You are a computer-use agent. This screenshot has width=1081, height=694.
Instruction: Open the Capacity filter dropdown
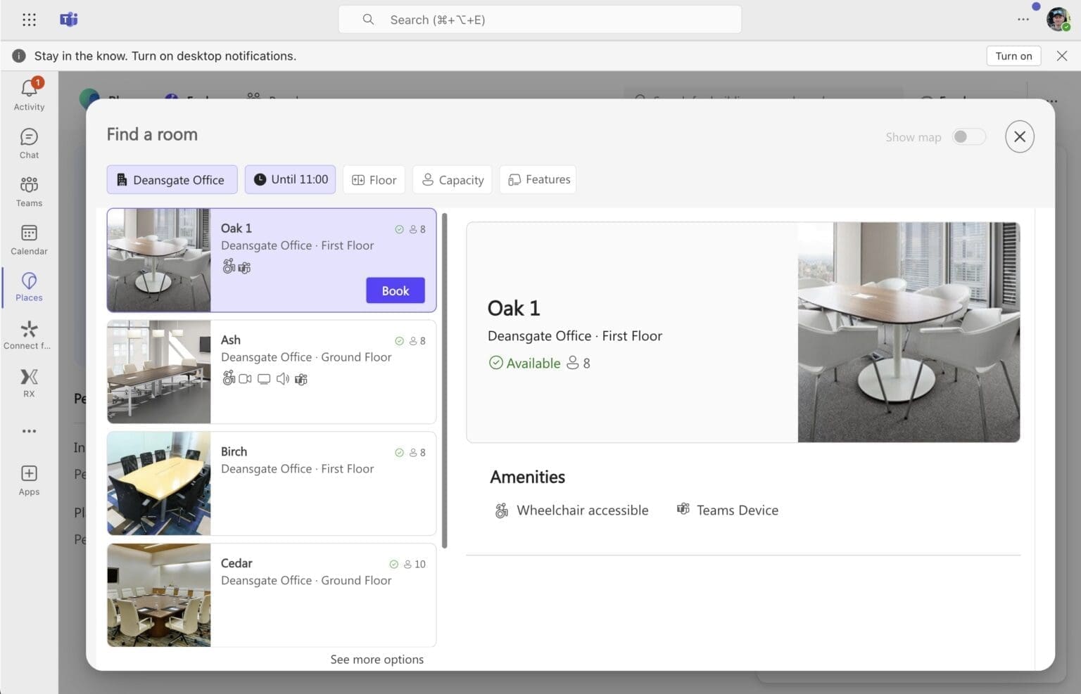452,179
